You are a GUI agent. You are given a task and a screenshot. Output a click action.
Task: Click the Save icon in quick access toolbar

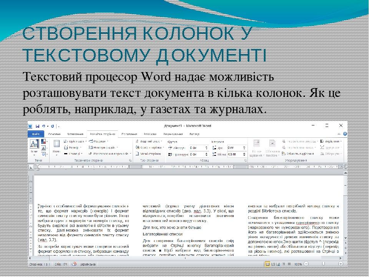[x=37, y=126]
